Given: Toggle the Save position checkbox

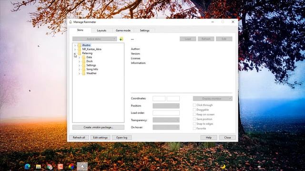Looking at the screenshot, I should coord(194,119).
